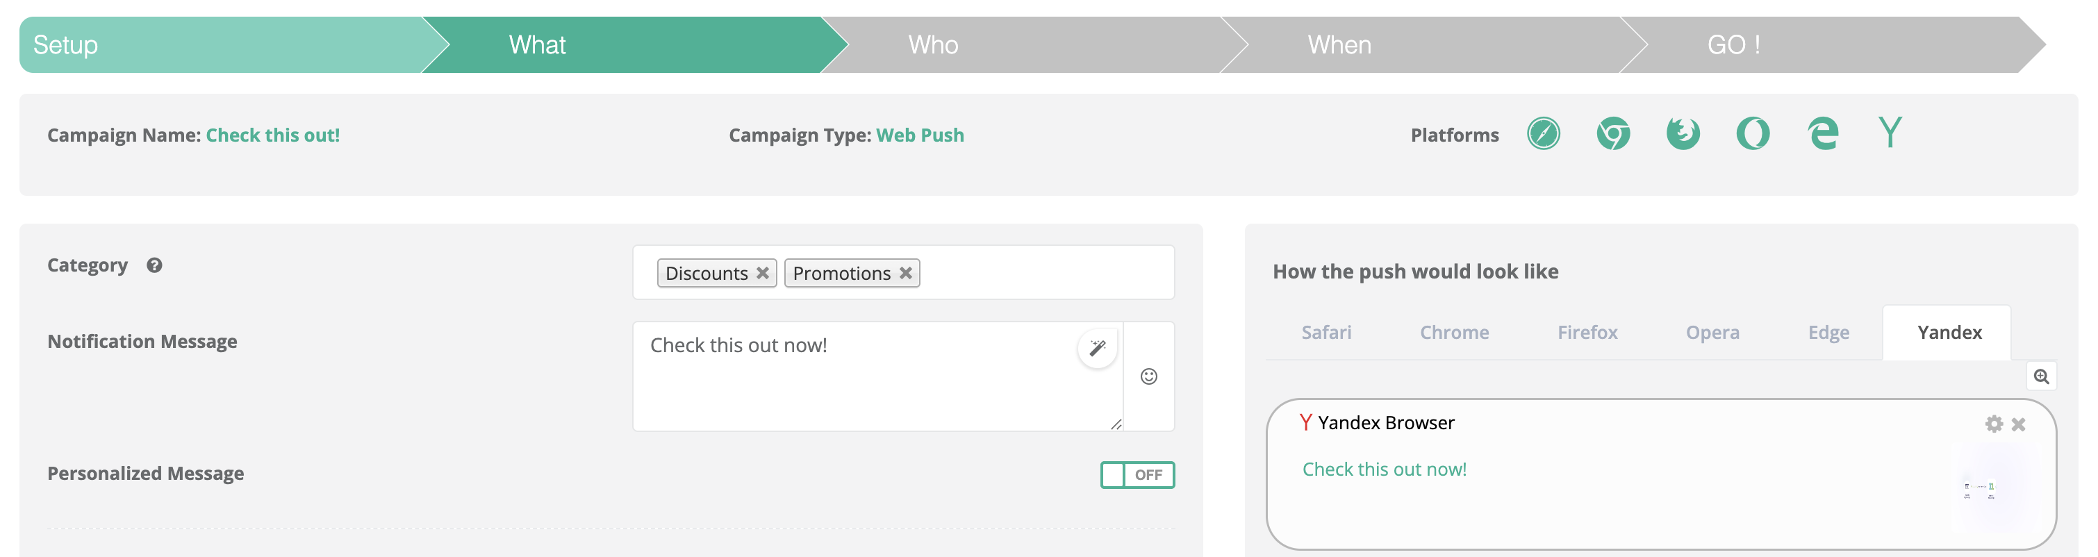Click the preview notification settings gear
Viewport: 2098px width, 557px height.
[x=1994, y=424]
